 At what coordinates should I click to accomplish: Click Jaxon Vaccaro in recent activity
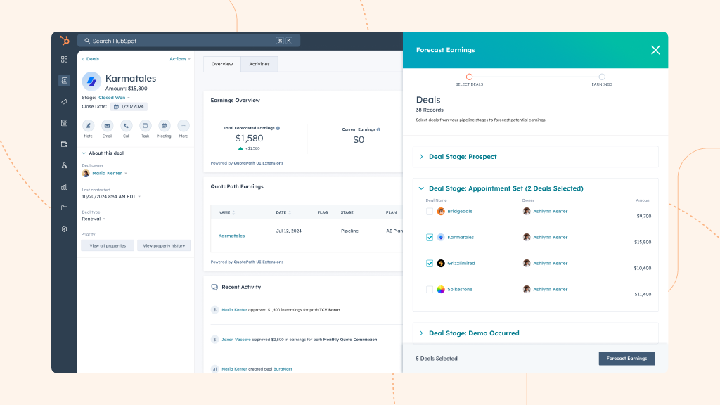236,340
